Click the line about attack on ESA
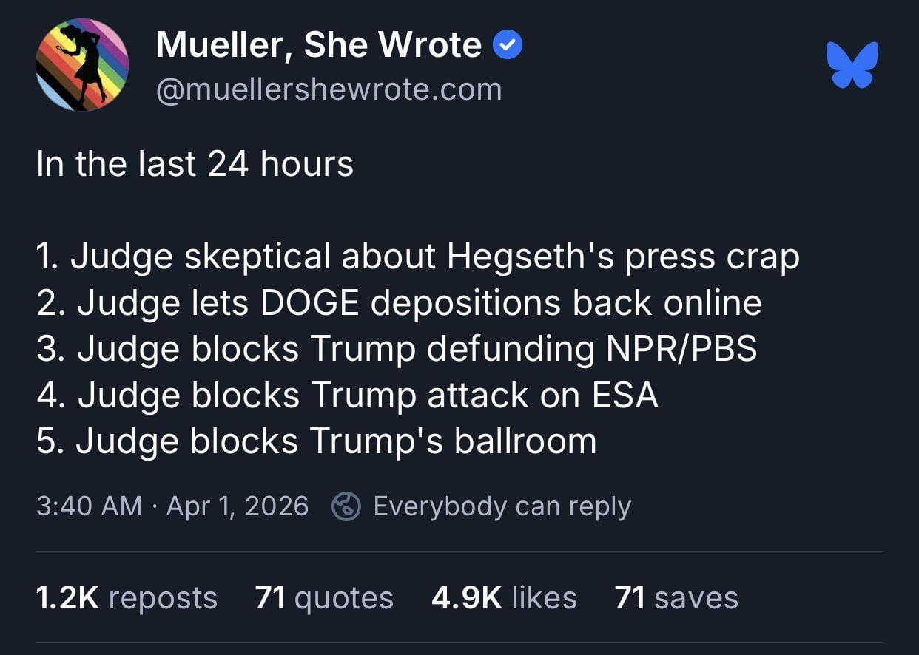Viewport: 919px width, 655px height. (347, 396)
